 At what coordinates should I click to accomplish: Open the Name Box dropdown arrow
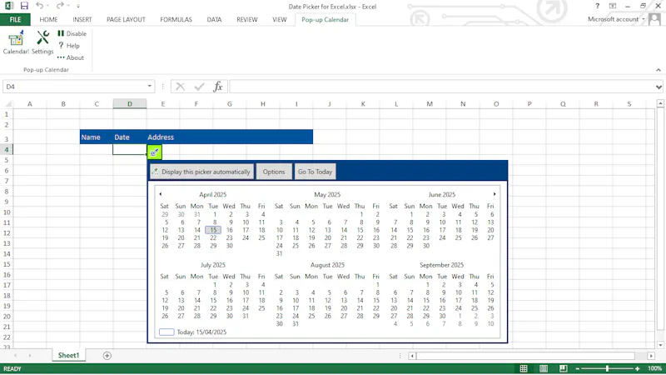click(150, 87)
